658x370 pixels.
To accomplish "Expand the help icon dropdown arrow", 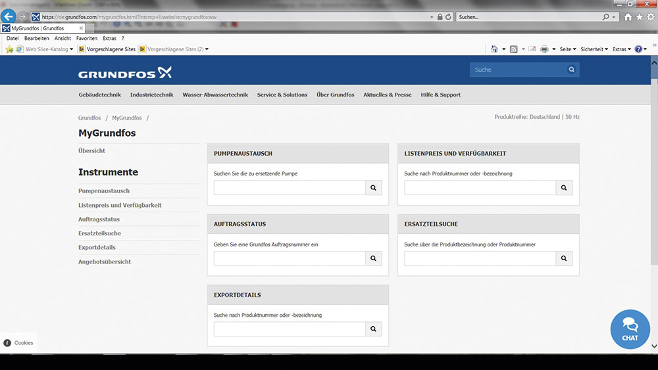I will point(645,49).
